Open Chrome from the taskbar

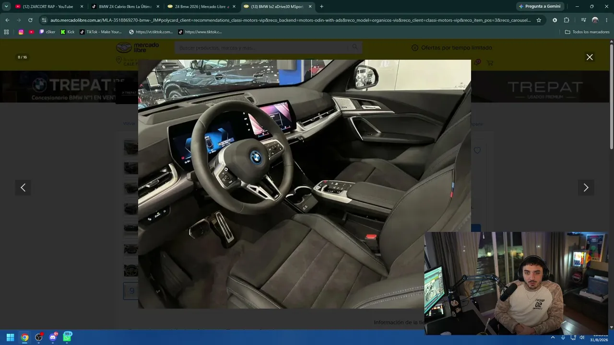[24, 337]
